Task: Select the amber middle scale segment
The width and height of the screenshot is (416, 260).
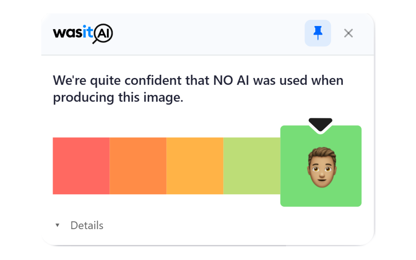Action: (195, 166)
